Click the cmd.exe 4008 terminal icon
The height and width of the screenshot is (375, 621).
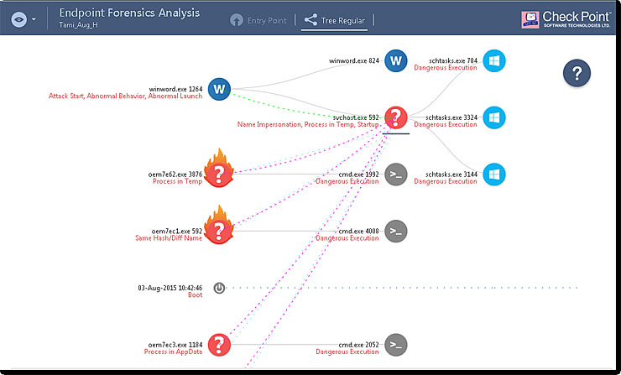[x=397, y=230]
